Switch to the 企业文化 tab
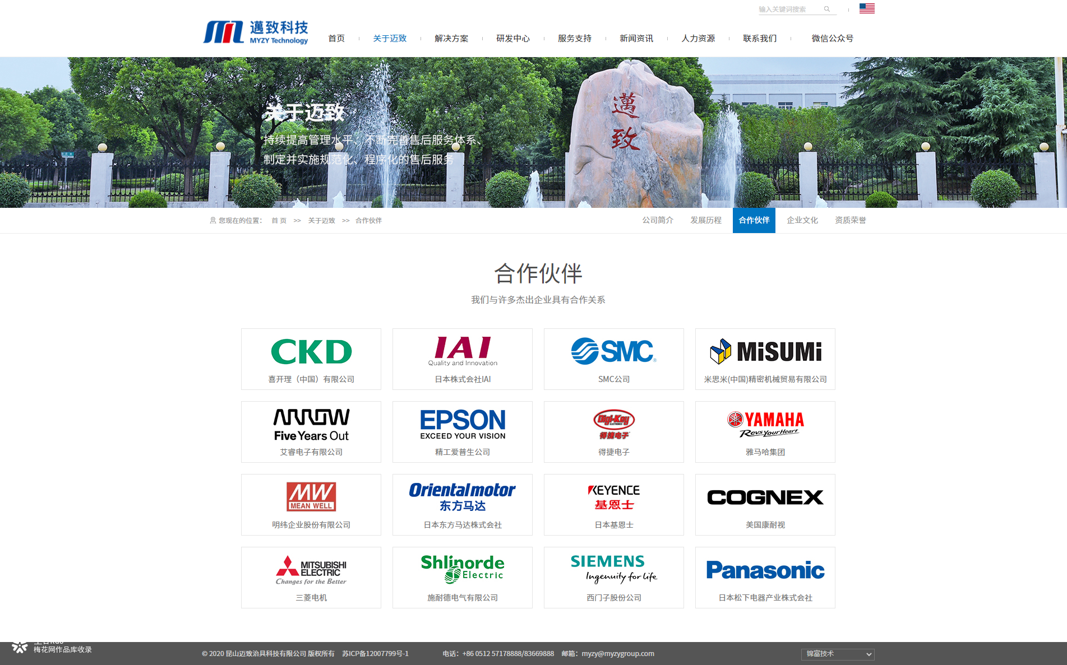This screenshot has width=1067, height=665. tap(802, 220)
